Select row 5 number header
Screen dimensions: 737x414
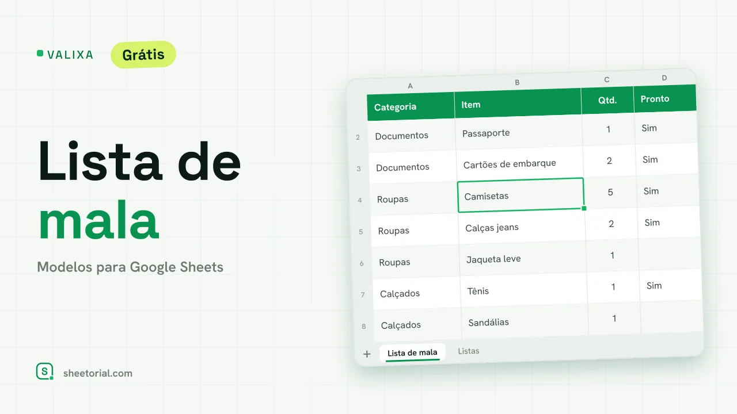(361, 232)
